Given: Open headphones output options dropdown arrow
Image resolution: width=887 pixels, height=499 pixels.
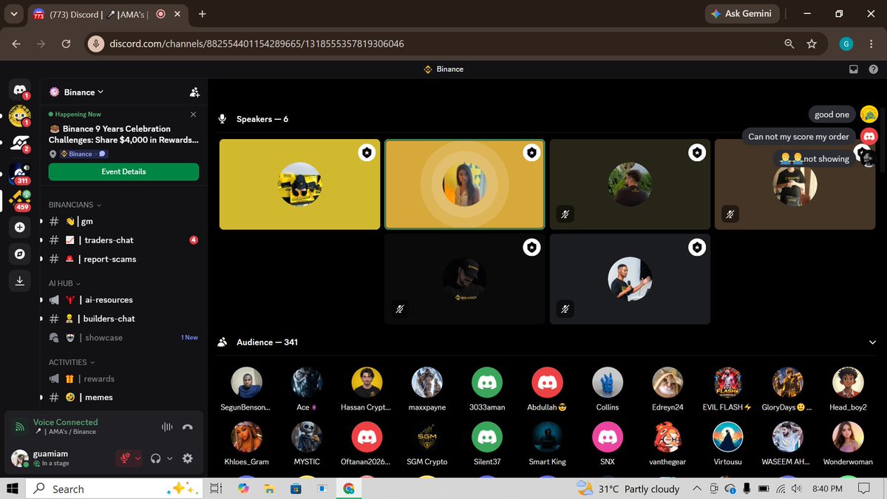Looking at the screenshot, I should click(170, 458).
